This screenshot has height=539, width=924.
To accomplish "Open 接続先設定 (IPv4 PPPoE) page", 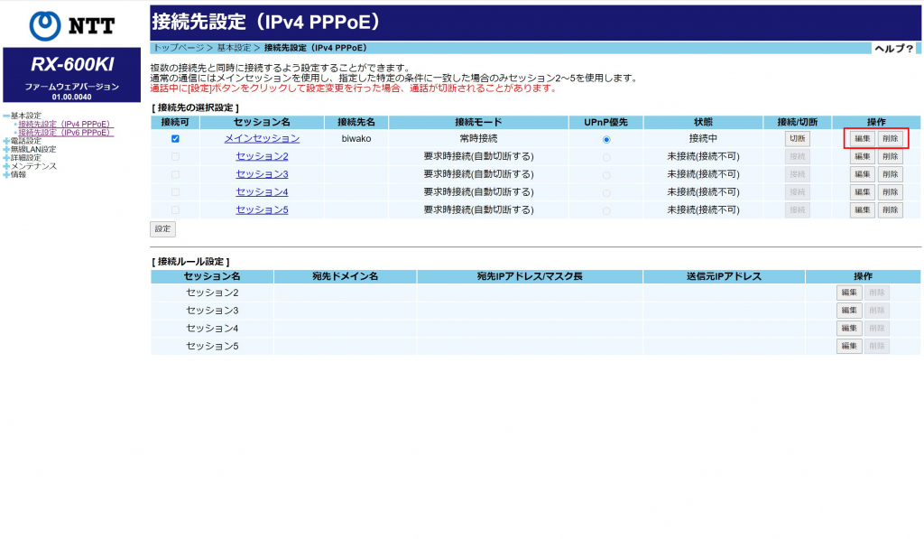I will point(64,124).
